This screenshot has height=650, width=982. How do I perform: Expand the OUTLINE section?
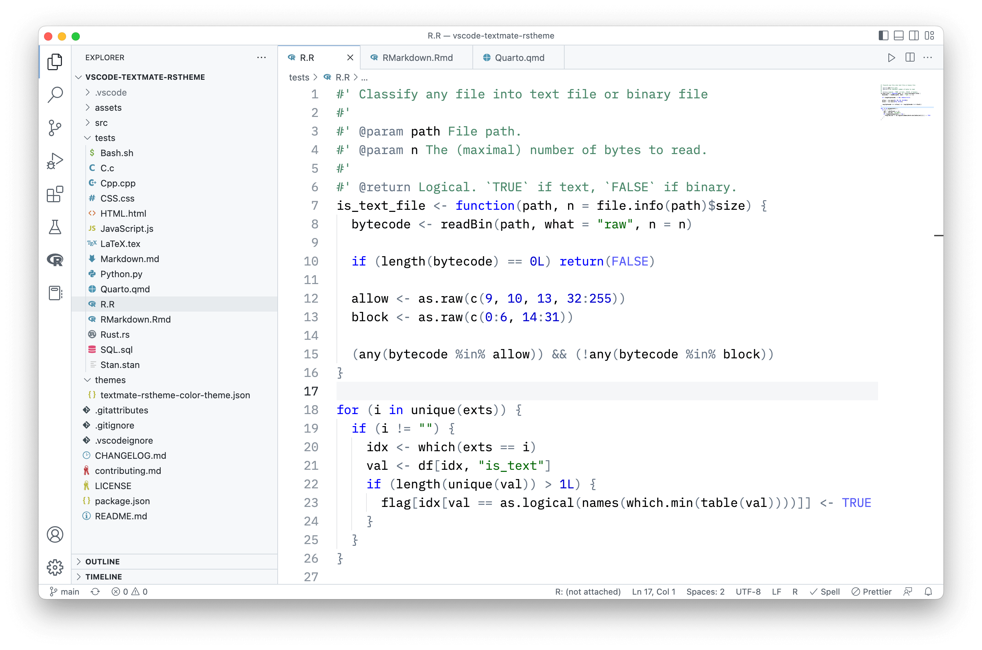(103, 561)
